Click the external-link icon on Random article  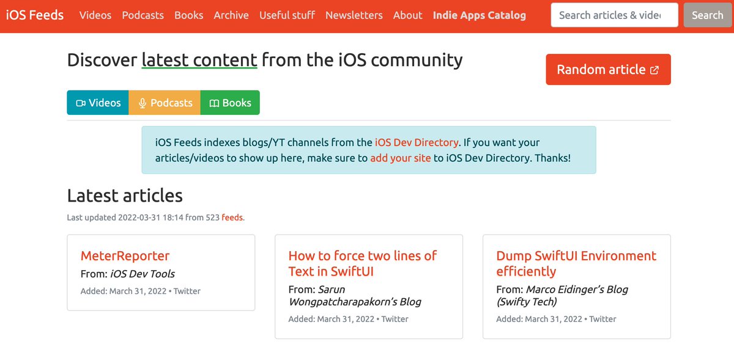pyautogui.click(x=654, y=70)
